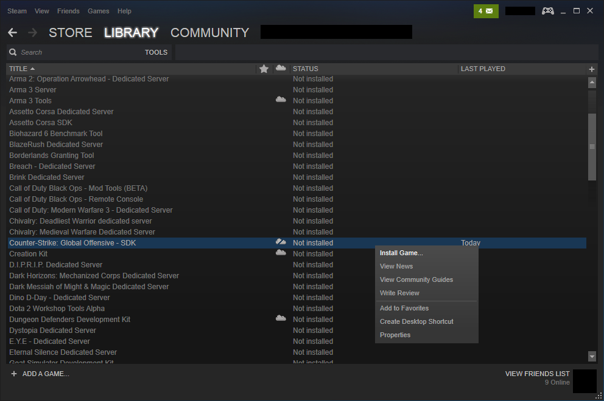Switch to Big Picture mode controller icon

click(548, 11)
